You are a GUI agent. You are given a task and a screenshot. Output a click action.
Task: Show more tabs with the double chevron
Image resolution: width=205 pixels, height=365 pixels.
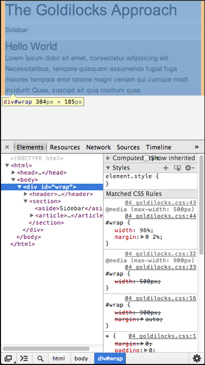[197, 147]
